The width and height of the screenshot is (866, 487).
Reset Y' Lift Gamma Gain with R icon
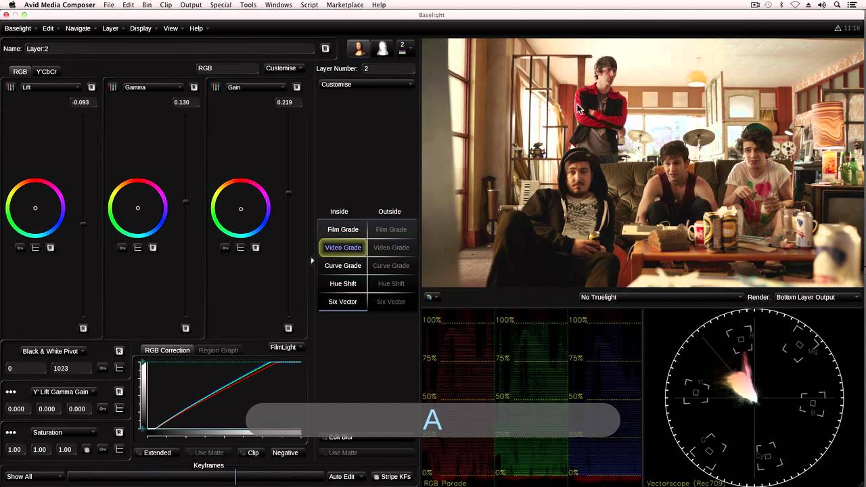click(x=119, y=392)
